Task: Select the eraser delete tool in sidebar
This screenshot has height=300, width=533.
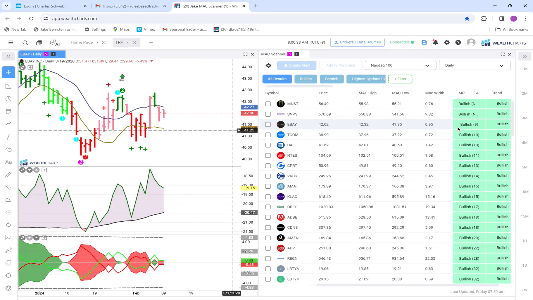Action: pos(8,212)
